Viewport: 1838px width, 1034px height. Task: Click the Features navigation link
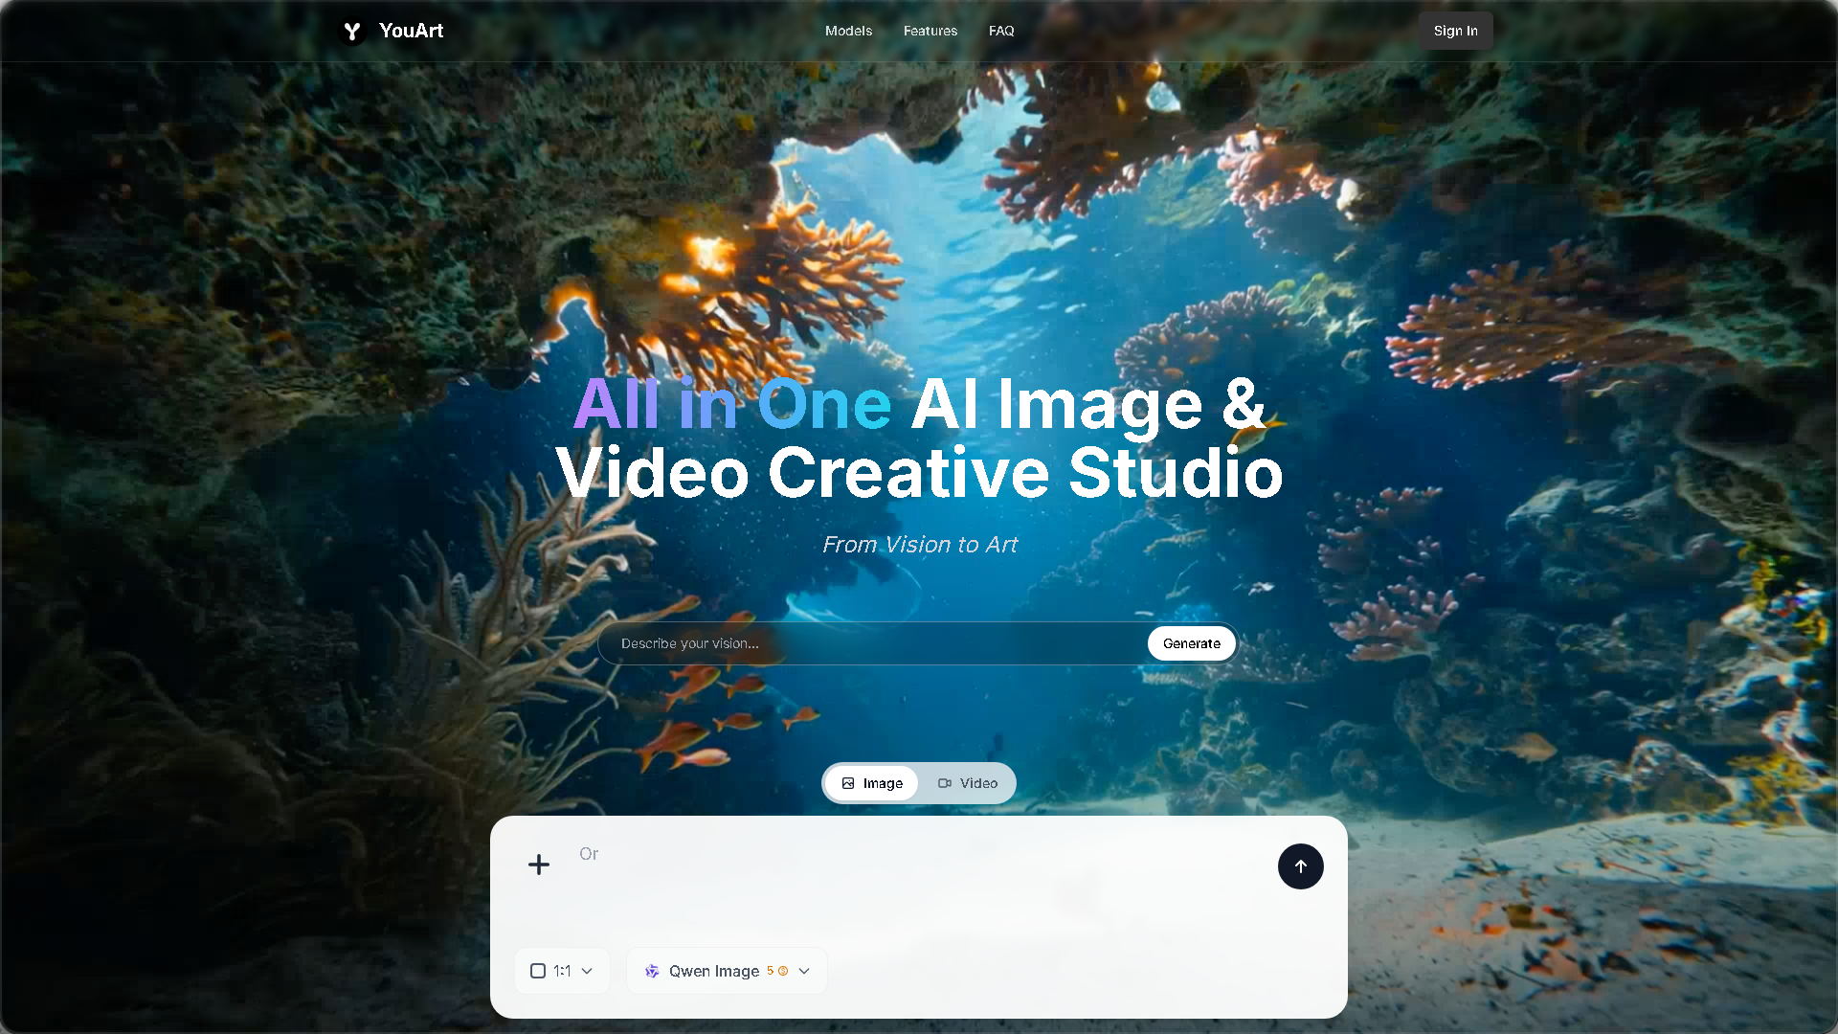click(x=930, y=31)
